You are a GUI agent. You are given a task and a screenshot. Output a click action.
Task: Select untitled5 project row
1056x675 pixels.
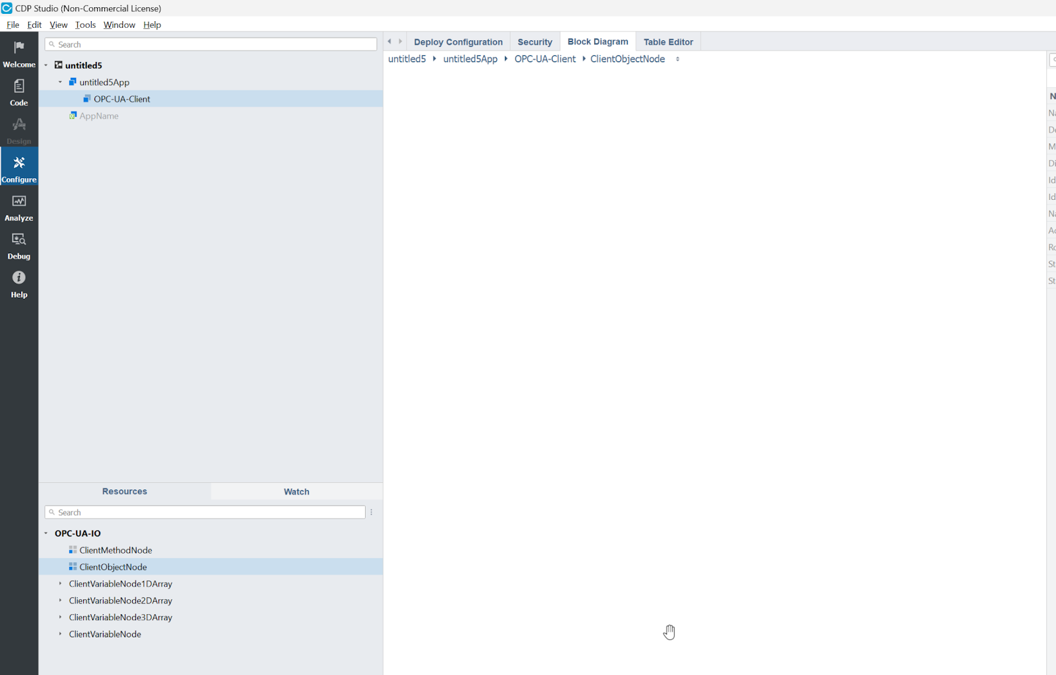[x=211, y=65]
